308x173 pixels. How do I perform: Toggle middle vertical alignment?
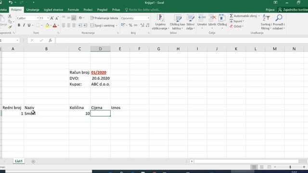[68, 18]
